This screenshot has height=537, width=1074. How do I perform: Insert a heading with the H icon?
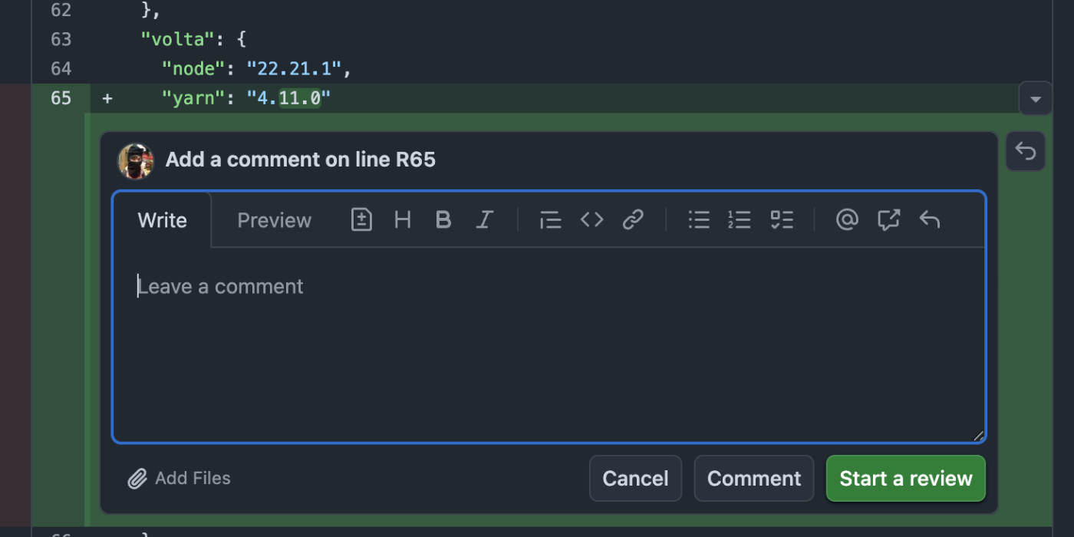[x=402, y=220]
